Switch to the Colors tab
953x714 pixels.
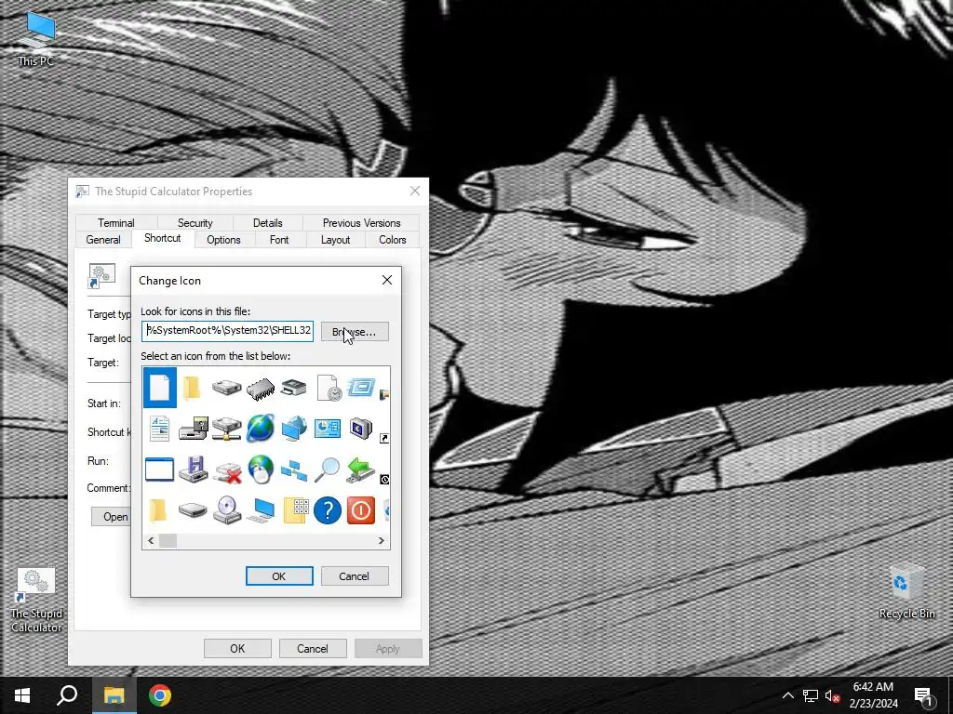click(393, 240)
